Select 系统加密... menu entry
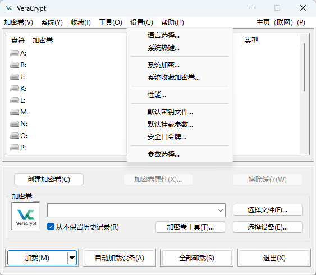The height and width of the screenshot is (275, 316). [180, 65]
